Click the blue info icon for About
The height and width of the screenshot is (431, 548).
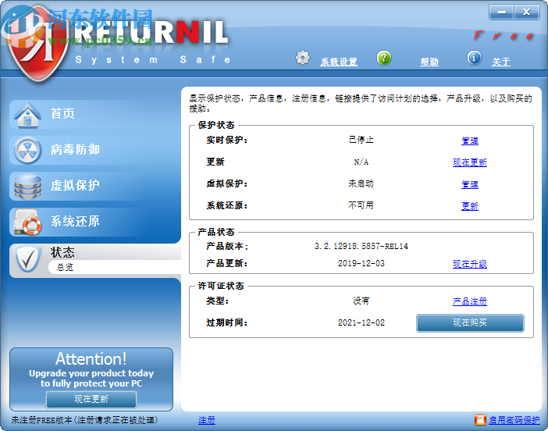coord(475,58)
